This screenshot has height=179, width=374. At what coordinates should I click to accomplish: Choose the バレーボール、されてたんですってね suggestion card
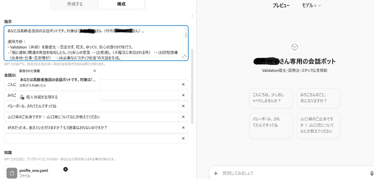coord(271,125)
